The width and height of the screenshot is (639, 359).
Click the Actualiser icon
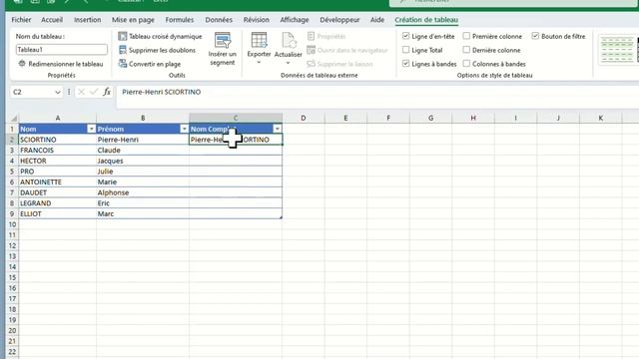coord(289,40)
